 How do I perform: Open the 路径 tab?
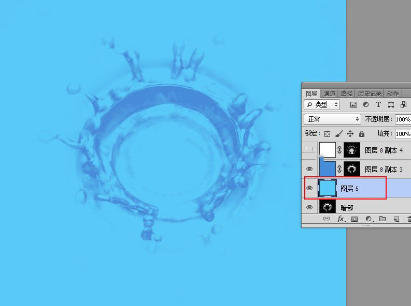[346, 94]
